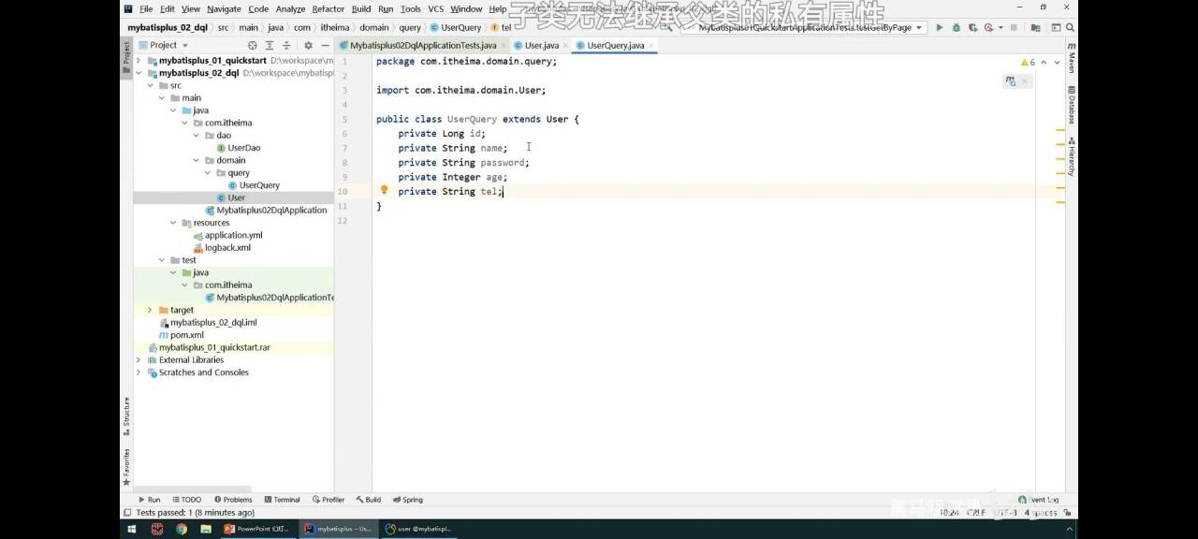Click the yellow lightbulb intention on line 10
1198x539 pixels.
pos(384,190)
